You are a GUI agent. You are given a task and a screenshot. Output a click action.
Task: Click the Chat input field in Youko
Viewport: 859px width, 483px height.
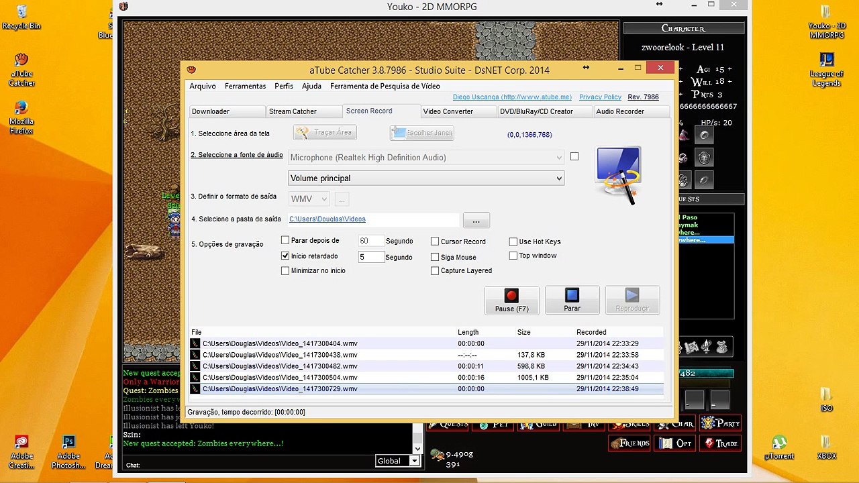pyautogui.click(x=257, y=465)
